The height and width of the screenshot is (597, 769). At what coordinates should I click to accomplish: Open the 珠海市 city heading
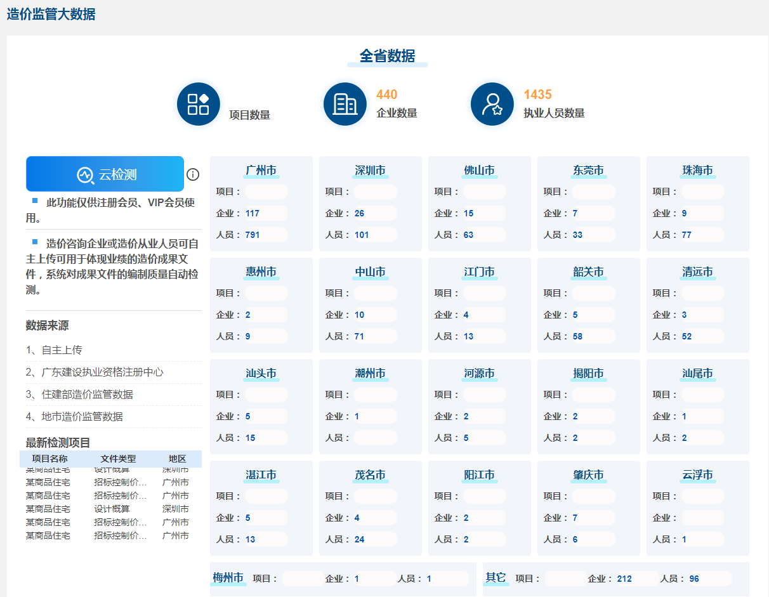[x=697, y=171]
